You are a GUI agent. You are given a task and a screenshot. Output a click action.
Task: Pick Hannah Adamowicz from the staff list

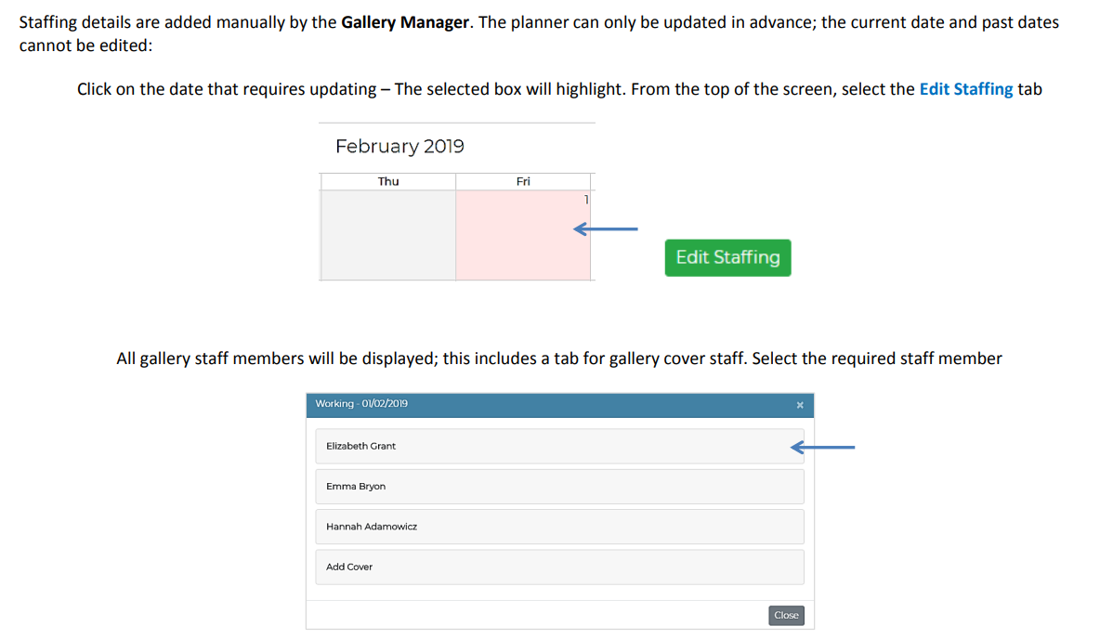click(559, 527)
